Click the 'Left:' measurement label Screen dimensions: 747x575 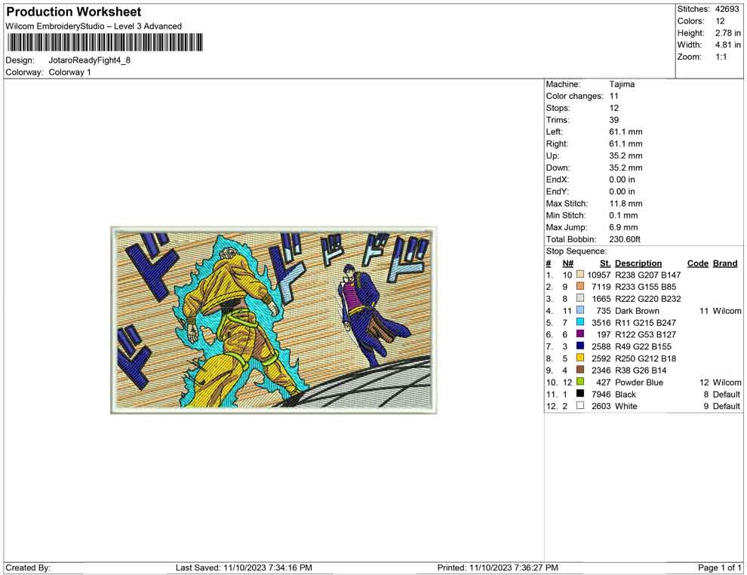pyautogui.click(x=554, y=132)
